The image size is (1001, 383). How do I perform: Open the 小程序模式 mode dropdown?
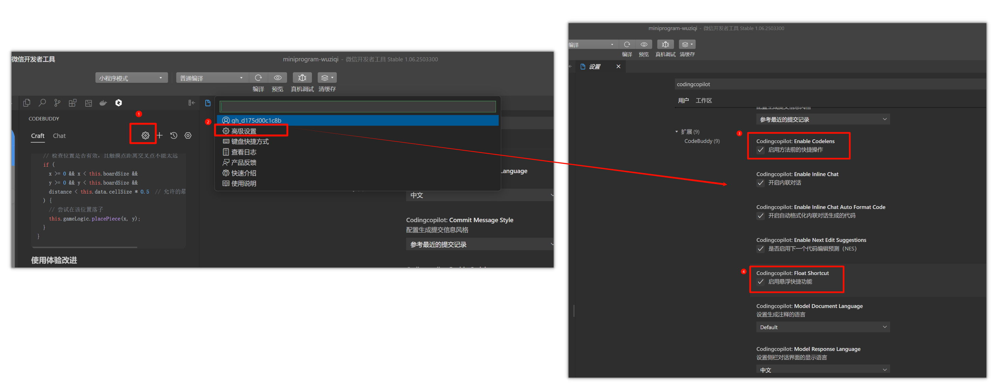(x=131, y=78)
